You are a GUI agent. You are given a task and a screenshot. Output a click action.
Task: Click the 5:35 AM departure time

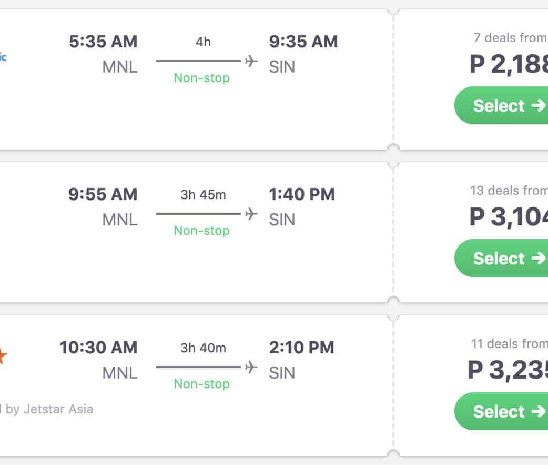pos(103,42)
